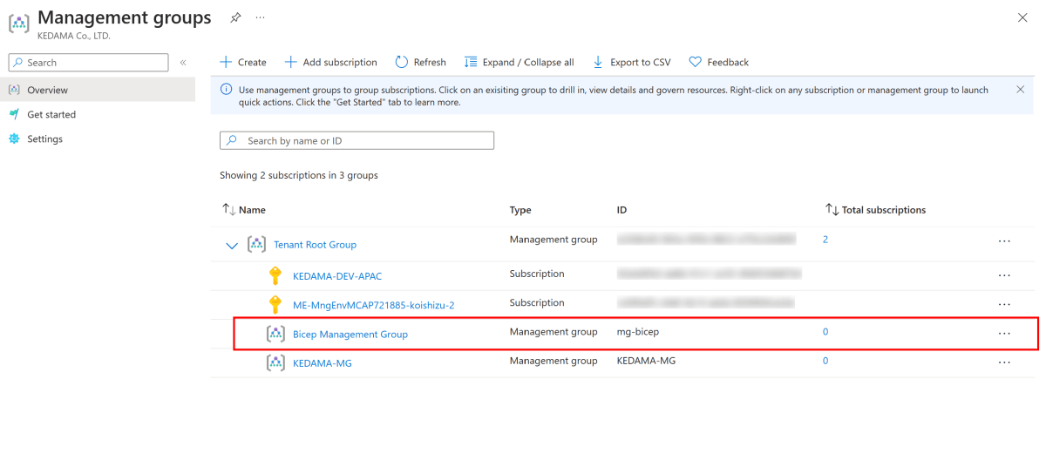Collapse the left navigation pane
The width and height of the screenshot is (1046, 467).
(x=183, y=63)
